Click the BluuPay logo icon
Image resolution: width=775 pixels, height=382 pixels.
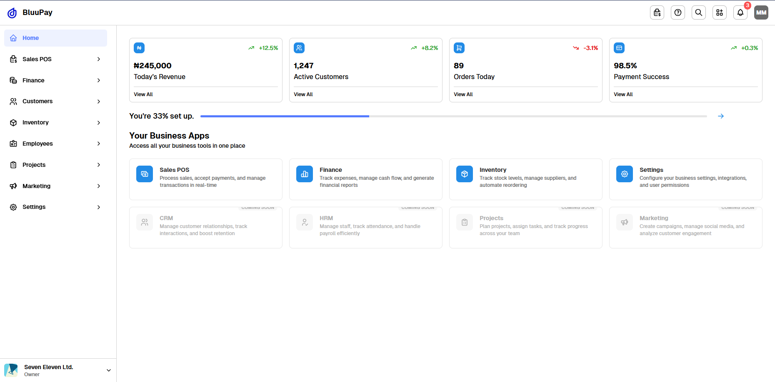(x=12, y=13)
